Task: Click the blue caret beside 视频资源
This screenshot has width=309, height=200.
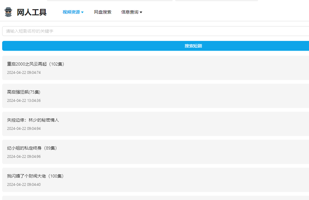Action: coord(82,12)
